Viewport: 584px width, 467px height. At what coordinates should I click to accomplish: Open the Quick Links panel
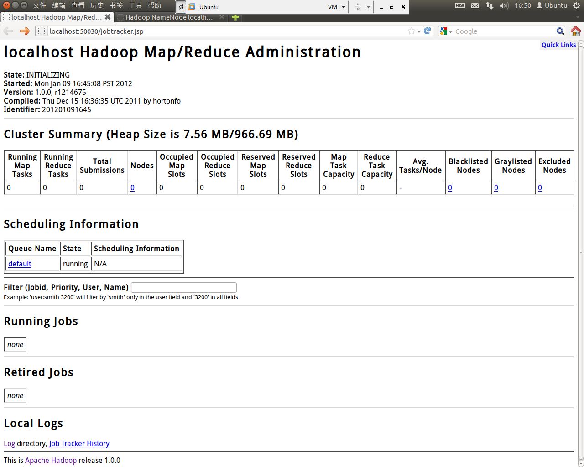pyautogui.click(x=558, y=45)
